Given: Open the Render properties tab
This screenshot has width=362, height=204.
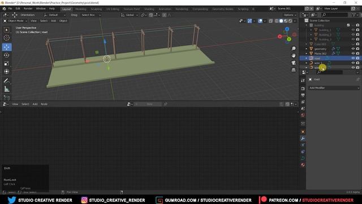Looking at the screenshot, I should click(x=303, y=88).
